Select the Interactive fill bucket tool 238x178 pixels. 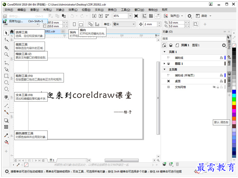[6, 142]
